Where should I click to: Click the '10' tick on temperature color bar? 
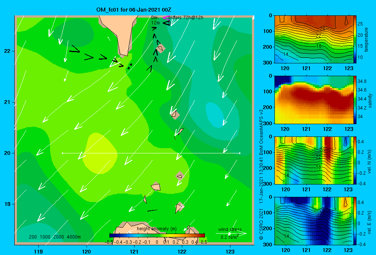point(360,57)
